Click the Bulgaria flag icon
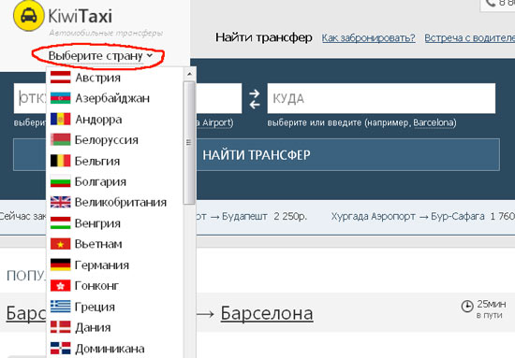Screen dimensions: 515x358 (61, 181)
